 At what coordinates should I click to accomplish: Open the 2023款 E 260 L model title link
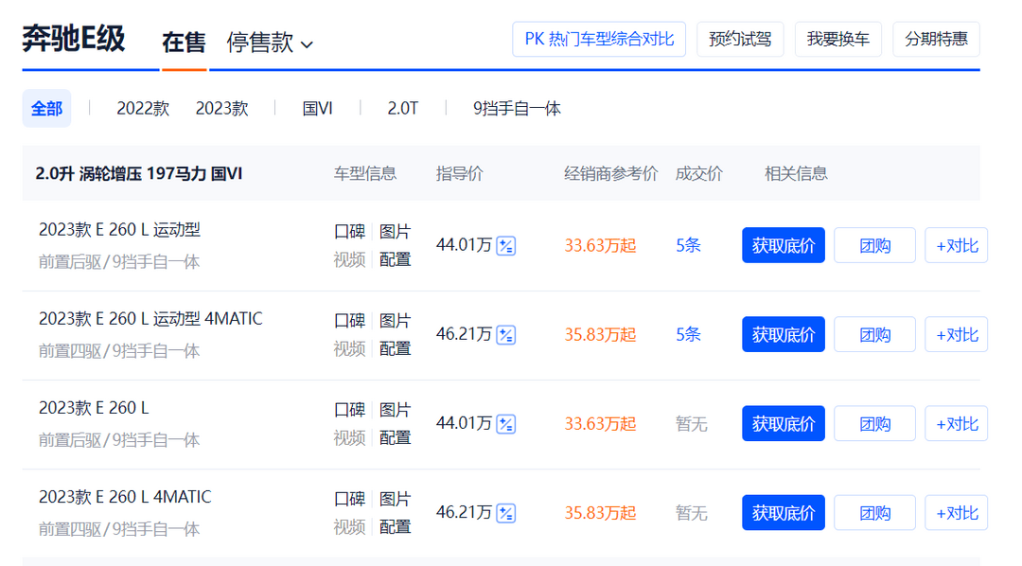(94, 408)
